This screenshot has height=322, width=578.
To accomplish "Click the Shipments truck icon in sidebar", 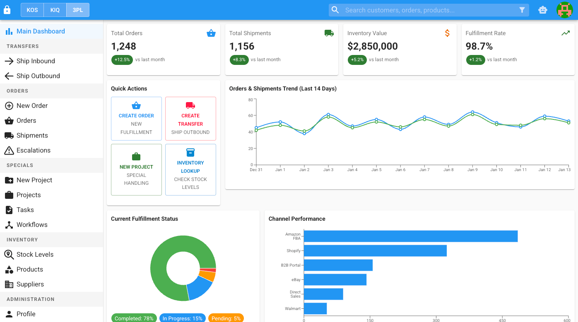I will (9, 136).
